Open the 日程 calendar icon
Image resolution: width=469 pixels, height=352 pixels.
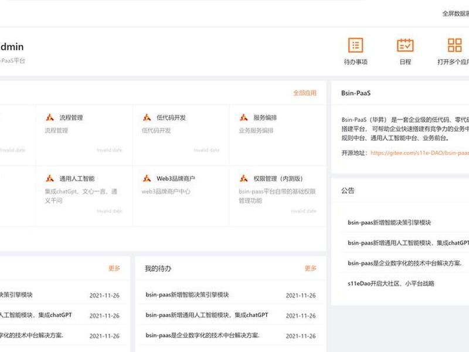(x=405, y=45)
